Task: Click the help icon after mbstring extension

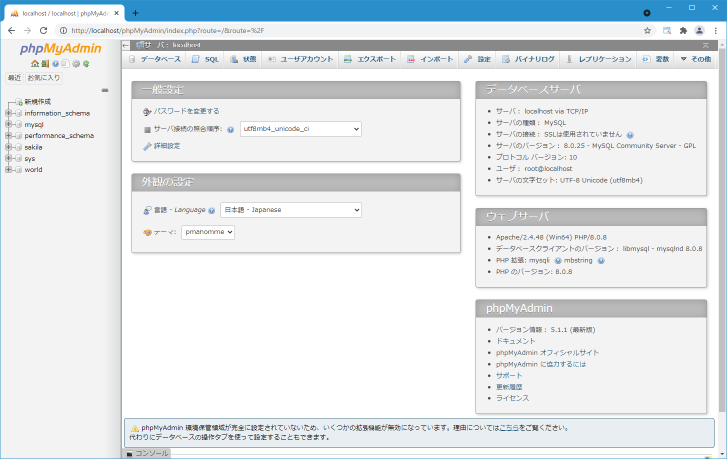Action: pos(601,261)
